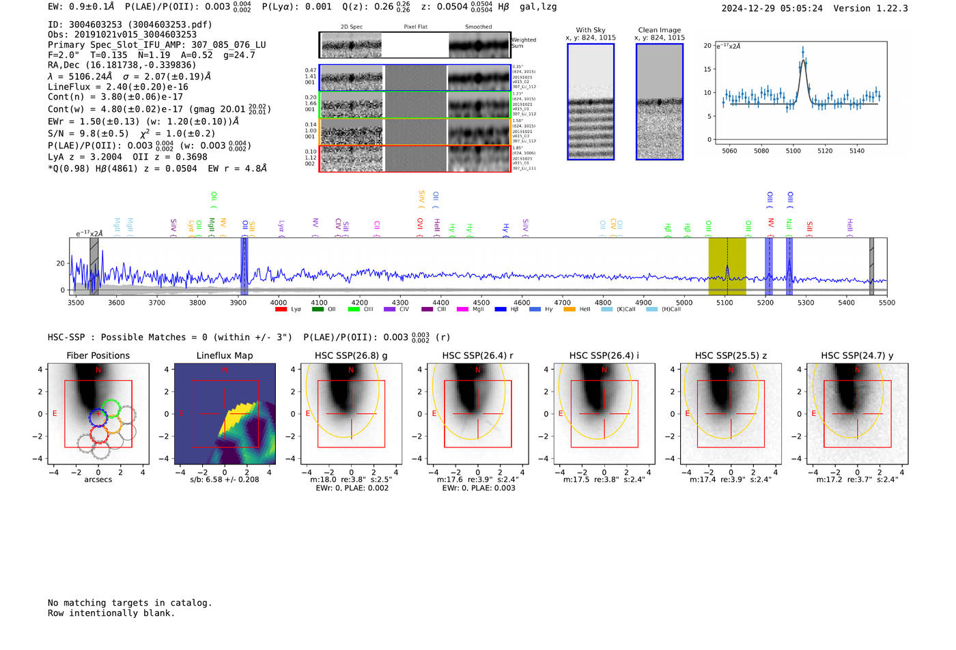This screenshot has width=956, height=650.
Task: Select the EWr = 1.50(±0.13) line
Action: pyautogui.click(x=143, y=121)
